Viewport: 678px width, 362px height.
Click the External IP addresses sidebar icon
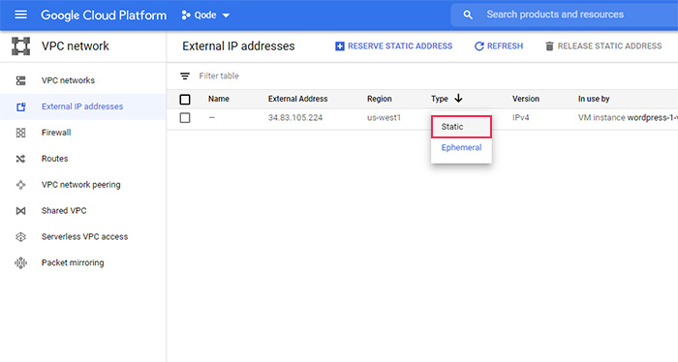click(20, 106)
